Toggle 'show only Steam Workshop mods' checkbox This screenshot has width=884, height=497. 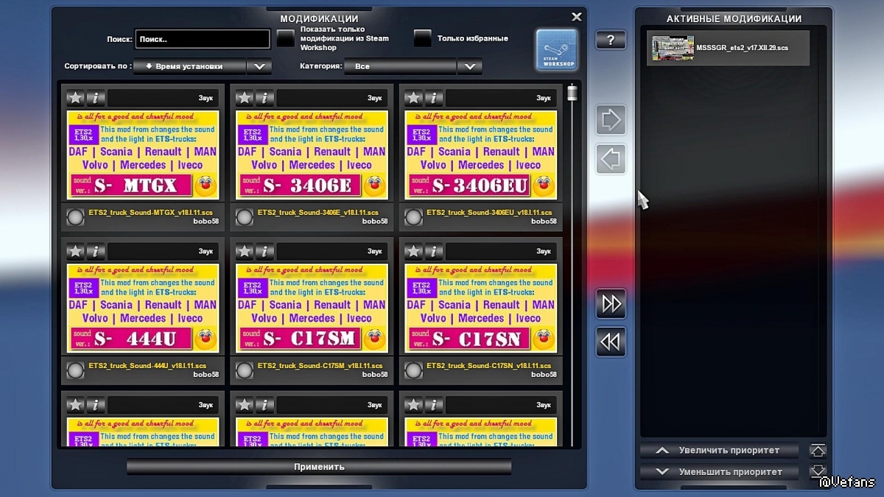[x=286, y=38]
